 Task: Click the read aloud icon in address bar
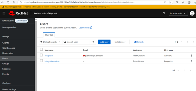pyautogui.click(x=165, y=2)
